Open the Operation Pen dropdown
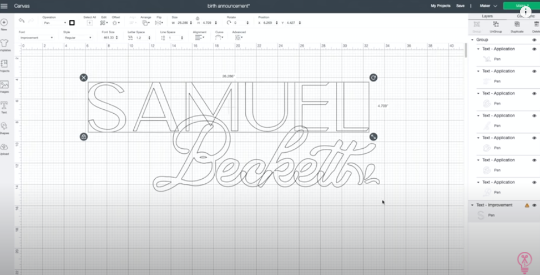The image size is (540, 275). (x=55, y=23)
